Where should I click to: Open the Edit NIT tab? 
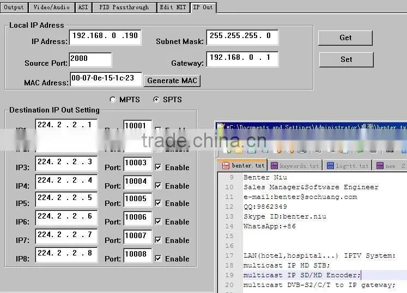tap(173, 7)
